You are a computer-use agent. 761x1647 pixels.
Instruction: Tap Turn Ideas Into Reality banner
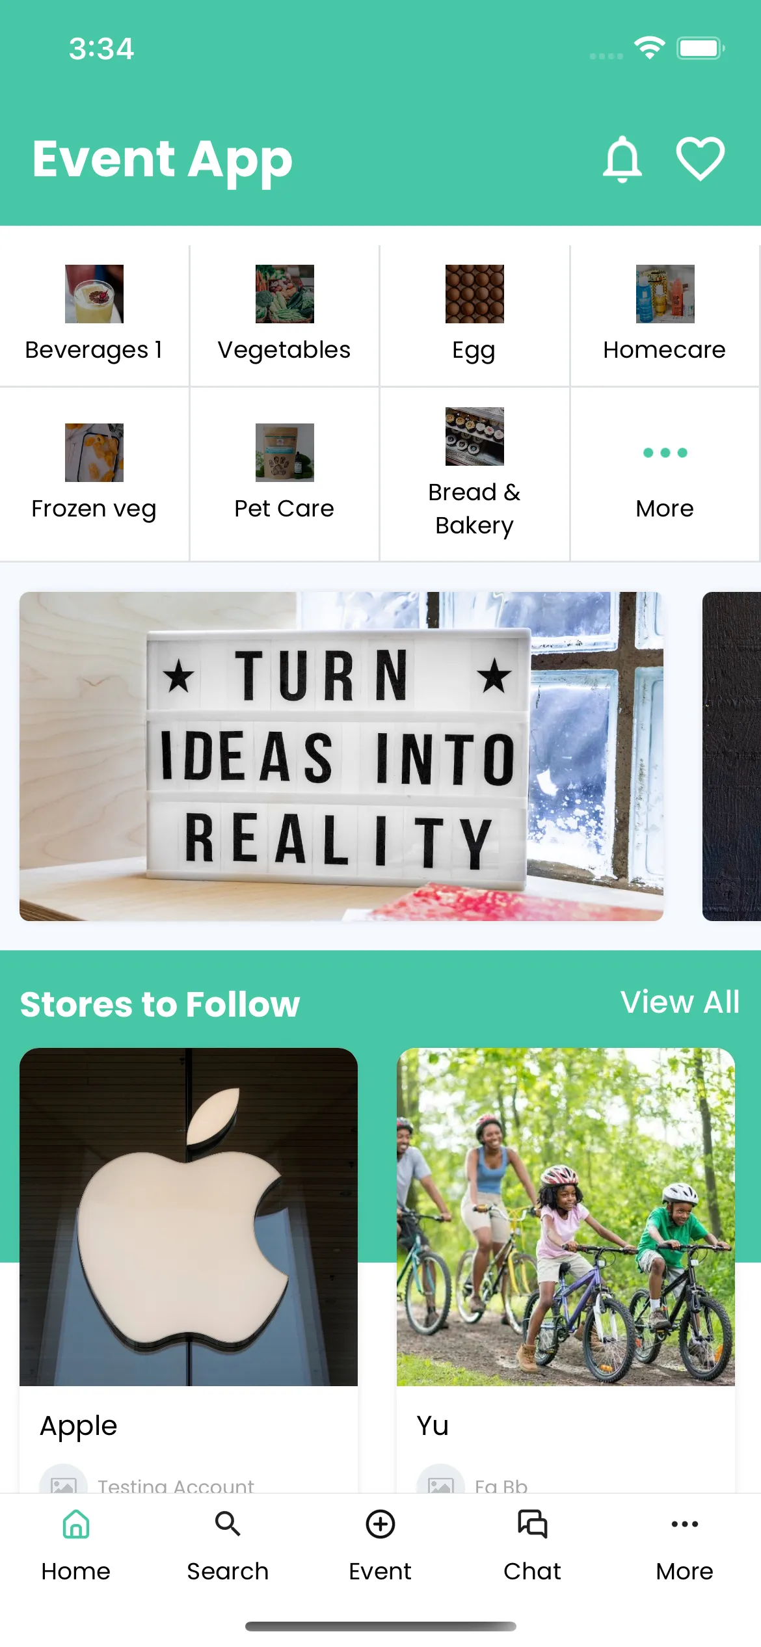pyautogui.click(x=341, y=757)
